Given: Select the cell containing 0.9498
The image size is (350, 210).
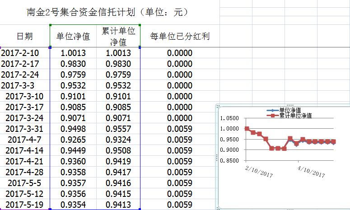Looking at the screenshot, I should 73,129.
